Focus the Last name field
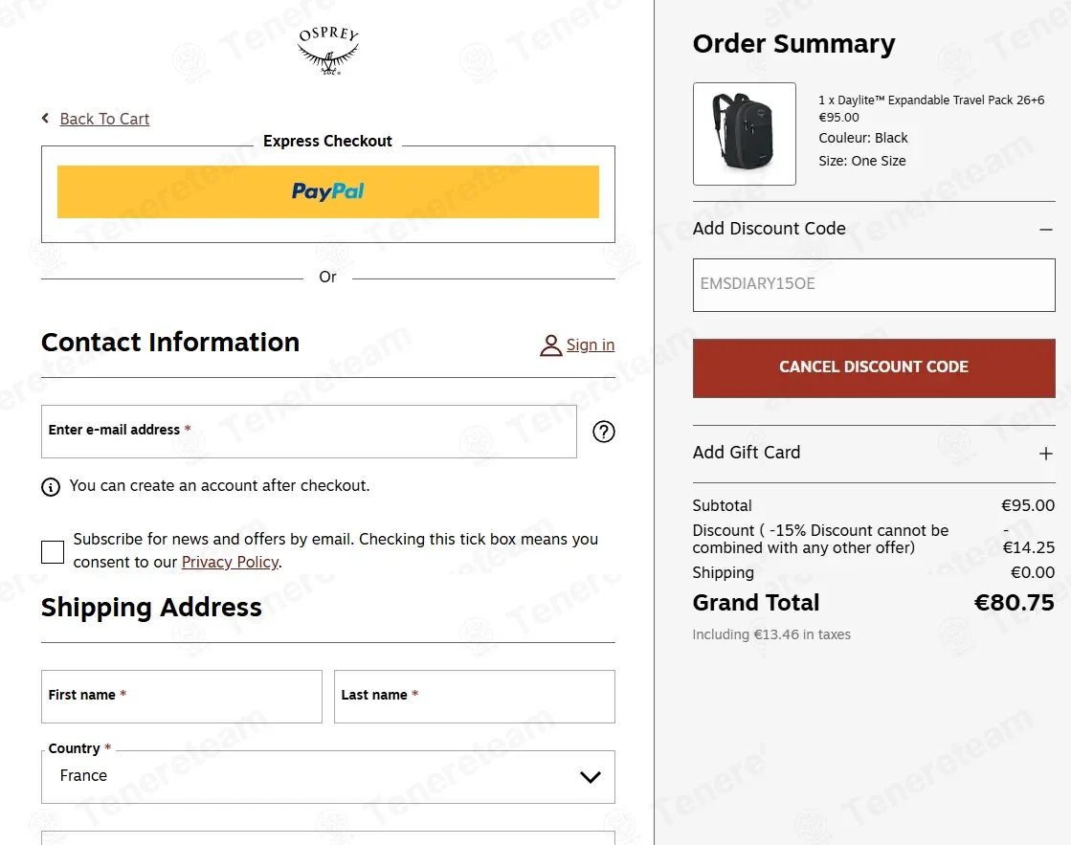This screenshot has height=845, width=1071. point(474,696)
